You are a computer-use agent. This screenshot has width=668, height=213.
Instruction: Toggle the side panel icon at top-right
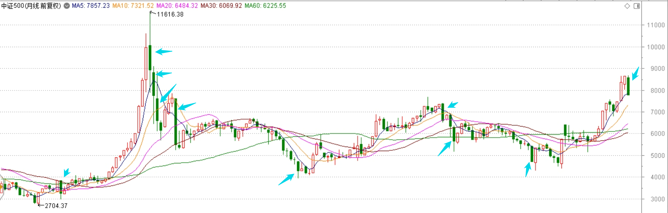pos(637,6)
